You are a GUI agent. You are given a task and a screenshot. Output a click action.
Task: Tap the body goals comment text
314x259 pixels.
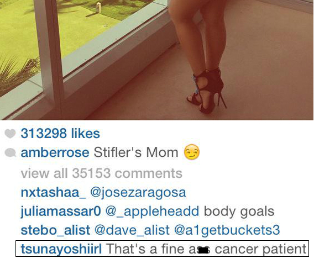239,212
